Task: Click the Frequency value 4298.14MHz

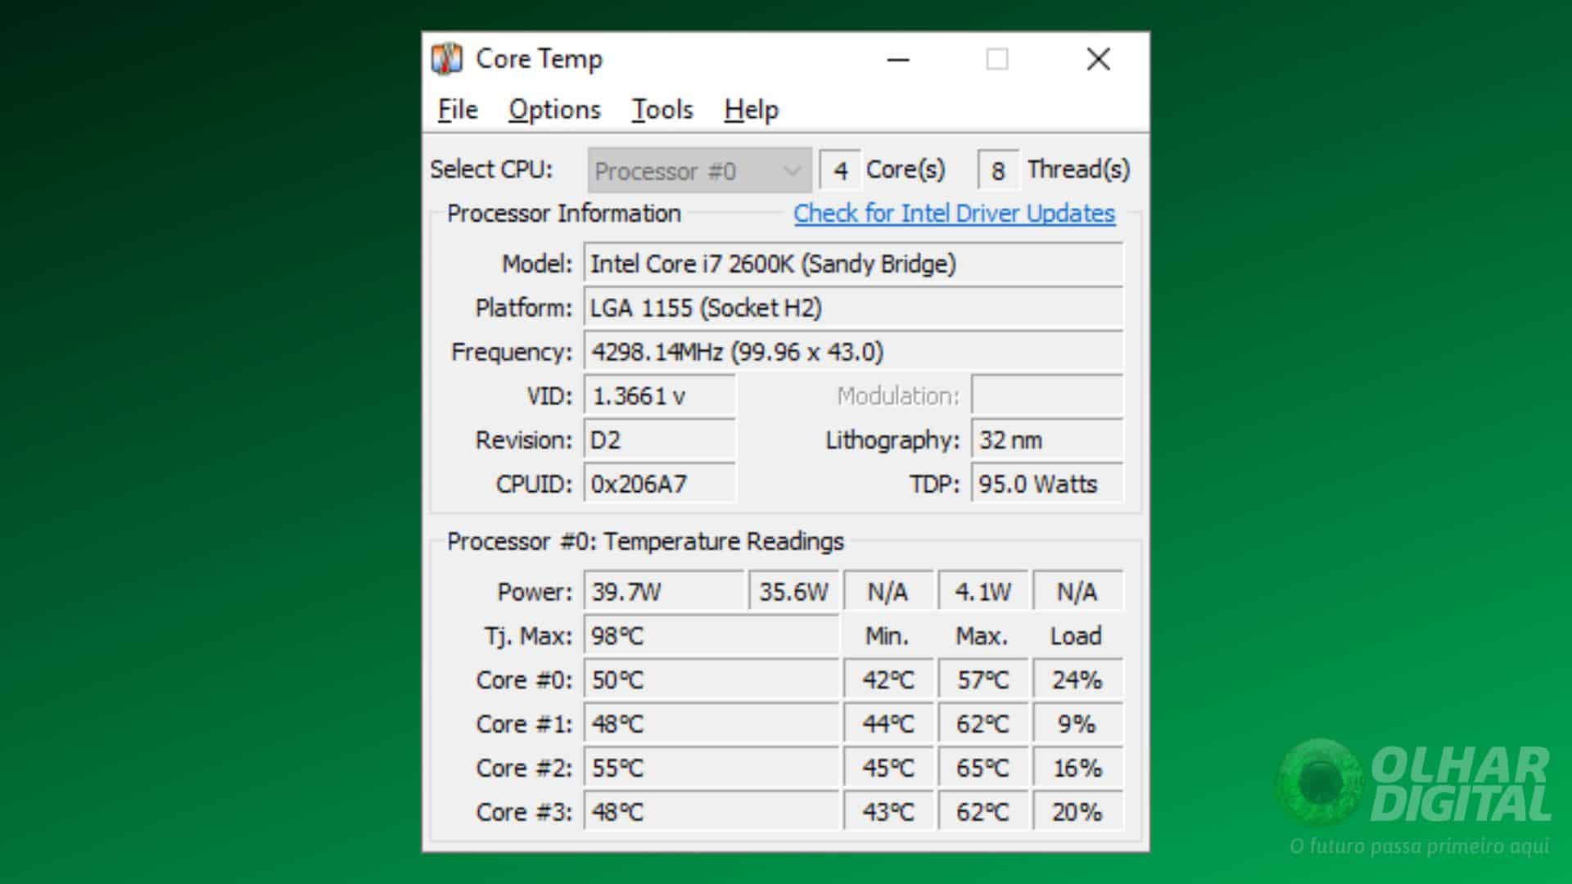Action: pos(853,352)
